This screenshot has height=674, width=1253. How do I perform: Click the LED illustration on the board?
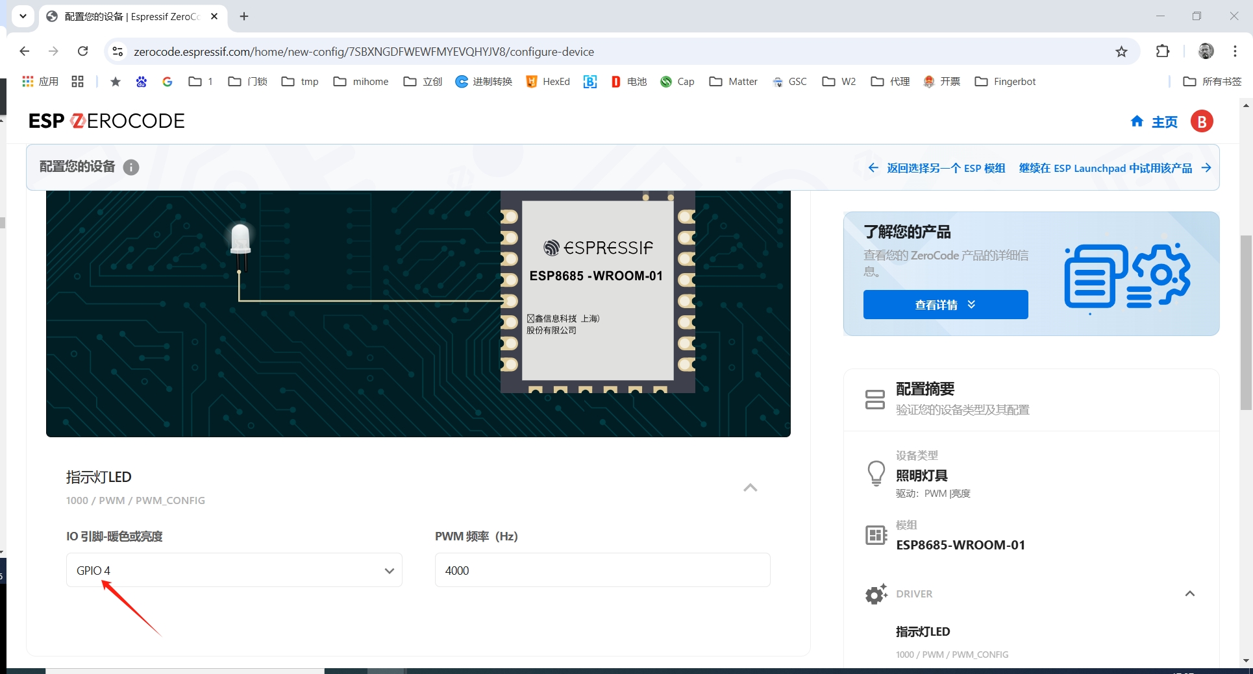coord(240,248)
